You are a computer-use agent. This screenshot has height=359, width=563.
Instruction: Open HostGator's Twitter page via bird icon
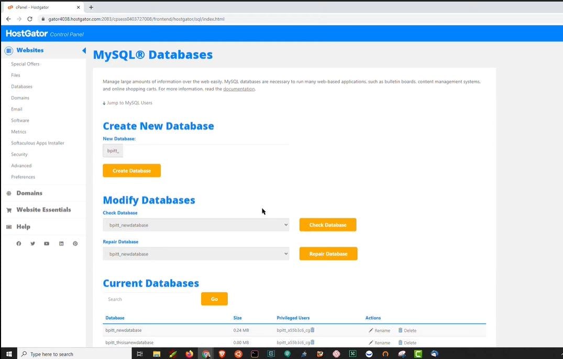coord(32,244)
